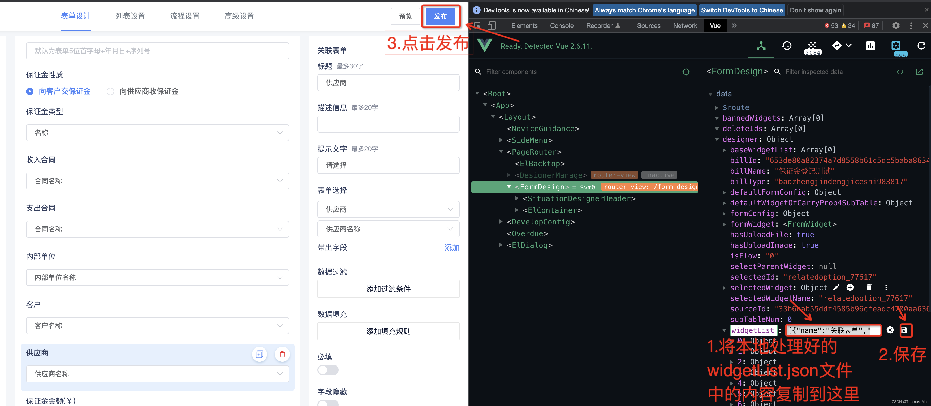Copy the 供应商 widget with the duplicate icon

tap(259, 354)
